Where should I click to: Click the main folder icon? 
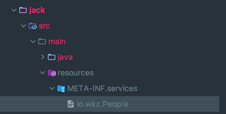[42, 42]
